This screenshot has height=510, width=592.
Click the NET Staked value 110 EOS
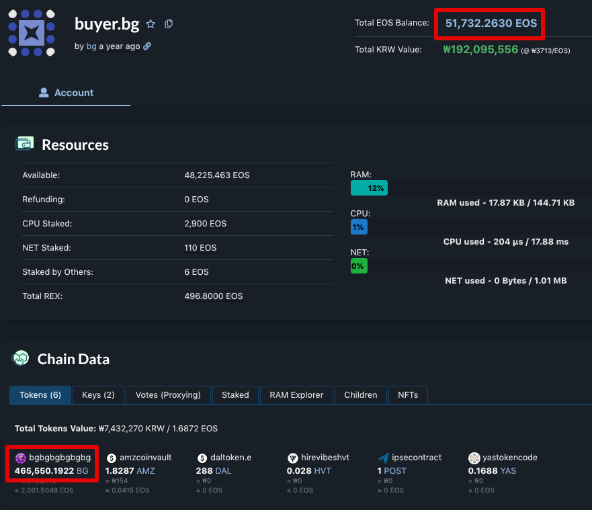[x=200, y=248]
